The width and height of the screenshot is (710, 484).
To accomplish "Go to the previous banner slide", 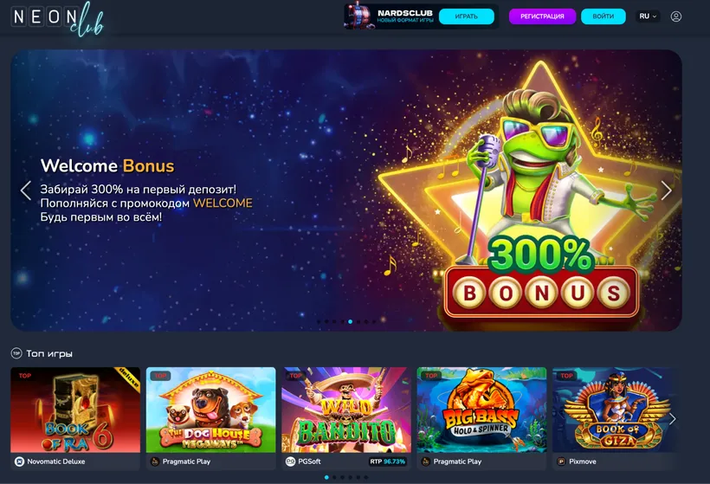I will pos(26,190).
